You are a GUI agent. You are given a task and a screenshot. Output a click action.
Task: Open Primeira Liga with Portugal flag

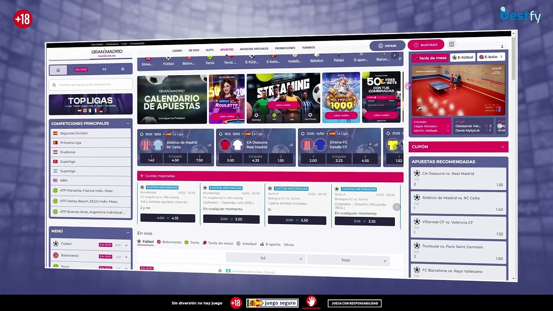91,143
